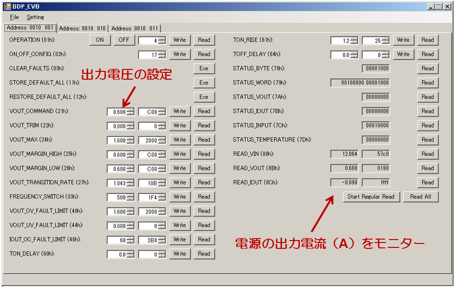Click the IOUT_OC_FAULT_LIMIT hex input field
Image resolution: width=454 pixels, height=287 pixels.
pyautogui.click(x=148, y=240)
